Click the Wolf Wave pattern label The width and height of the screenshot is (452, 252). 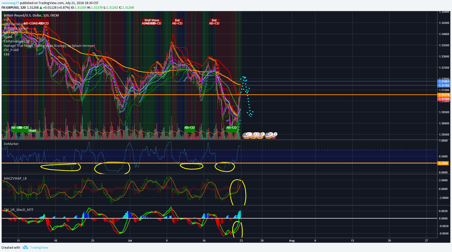pos(152,20)
